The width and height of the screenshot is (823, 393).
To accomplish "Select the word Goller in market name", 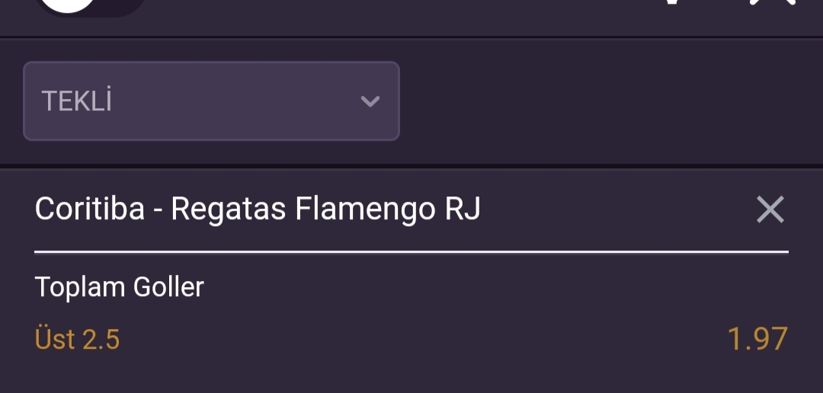I will [168, 287].
